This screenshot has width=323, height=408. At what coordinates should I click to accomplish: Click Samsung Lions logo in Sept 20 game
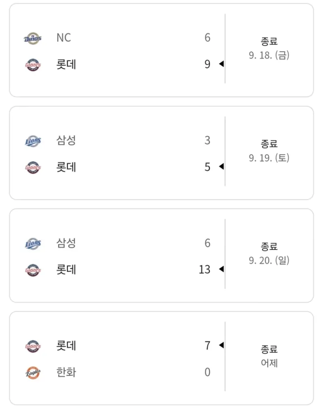(x=33, y=243)
